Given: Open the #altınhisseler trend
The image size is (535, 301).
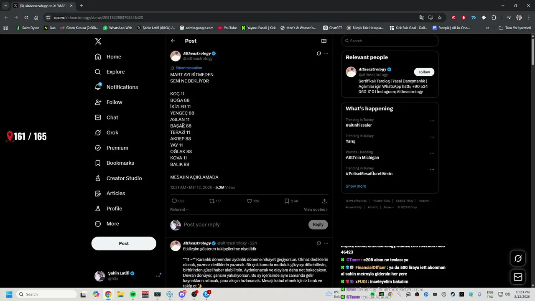Looking at the screenshot, I should coord(359,125).
